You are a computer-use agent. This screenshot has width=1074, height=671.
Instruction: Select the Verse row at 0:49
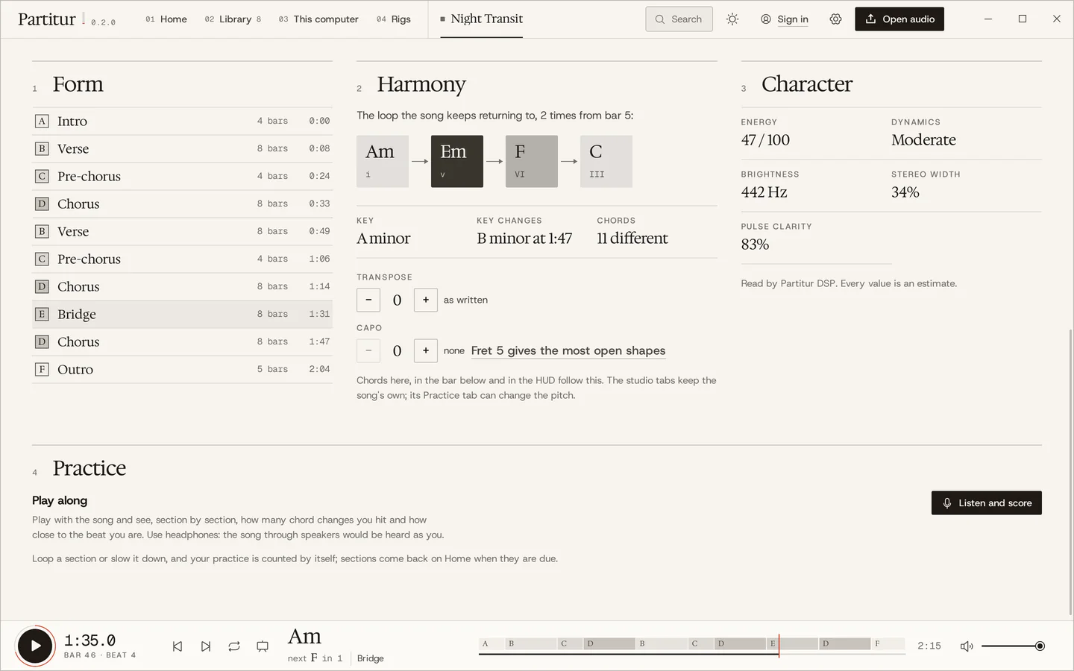click(182, 231)
